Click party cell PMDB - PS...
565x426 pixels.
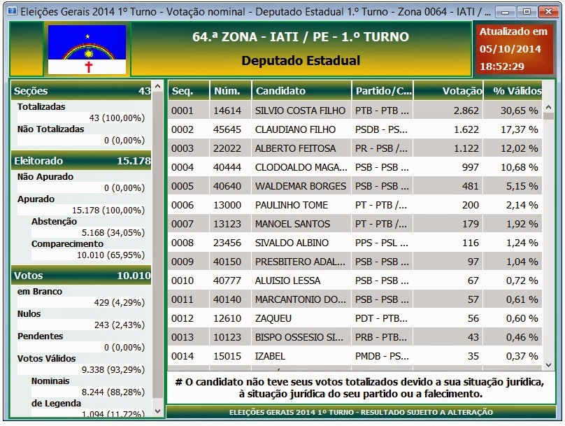coord(382,356)
